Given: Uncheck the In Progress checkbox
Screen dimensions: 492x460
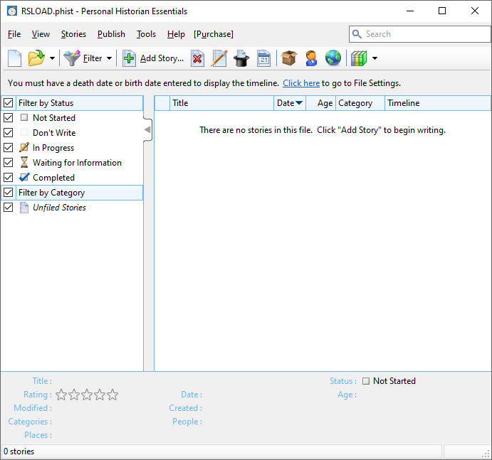Looking at the screenshot, I should tap(8, 148).
